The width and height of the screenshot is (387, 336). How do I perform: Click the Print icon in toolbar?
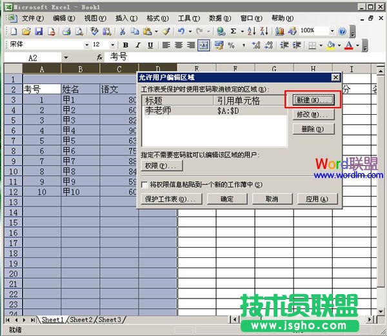click(x=66, y=31)
